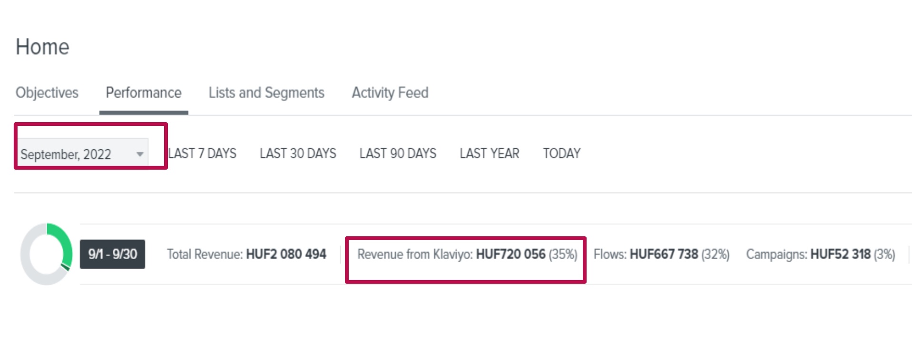912x339 pixels.
Task: Show TODAY performance data
Action: coord(561,154)
